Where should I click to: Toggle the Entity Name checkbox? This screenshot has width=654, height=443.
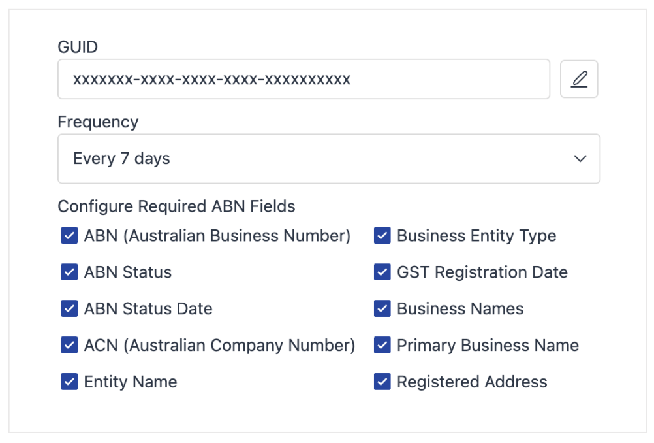69,382
